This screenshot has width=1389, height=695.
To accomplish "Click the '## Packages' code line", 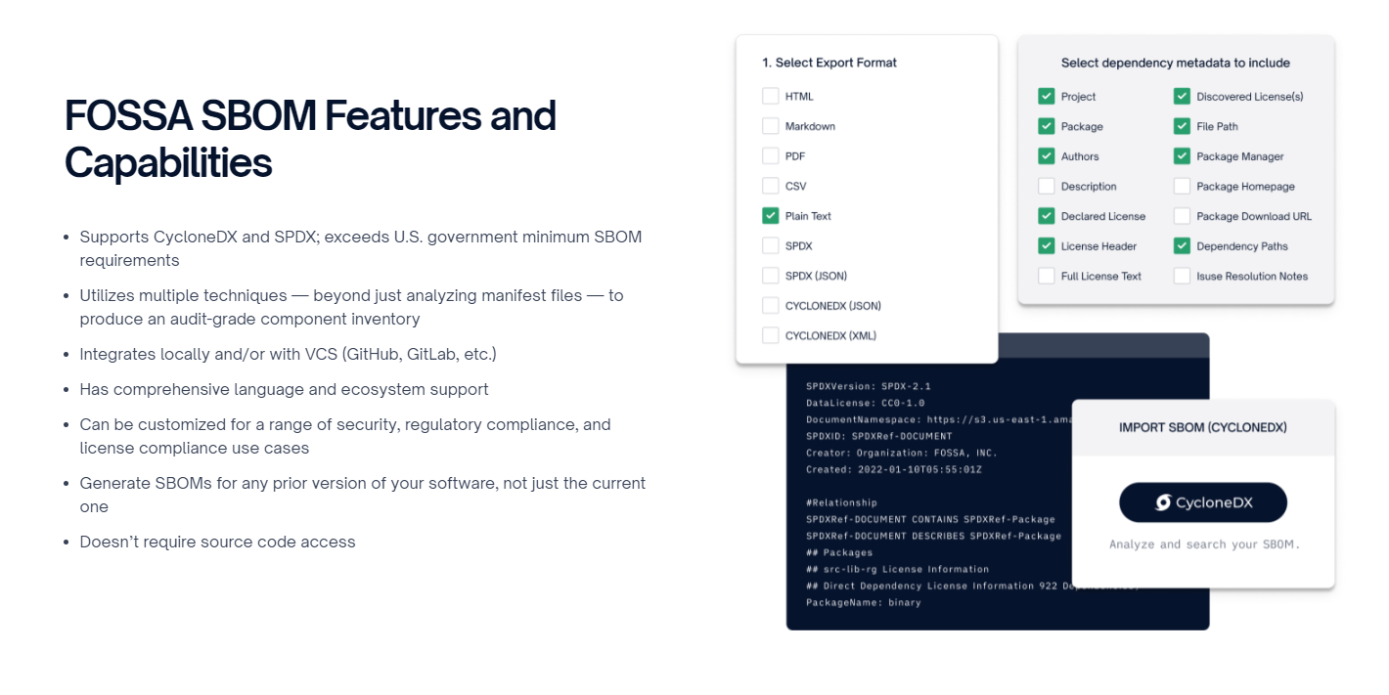I will (839, 552).
